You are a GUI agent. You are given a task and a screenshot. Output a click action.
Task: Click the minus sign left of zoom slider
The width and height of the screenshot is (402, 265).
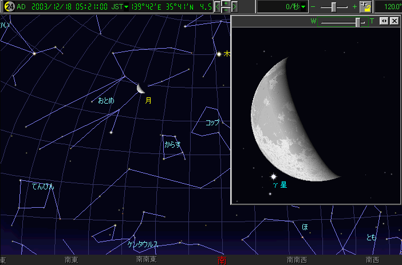[313, 6]
